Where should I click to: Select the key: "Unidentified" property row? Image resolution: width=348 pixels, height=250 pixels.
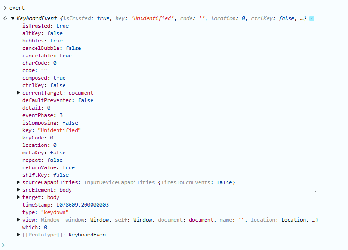(x=51, y=130)
